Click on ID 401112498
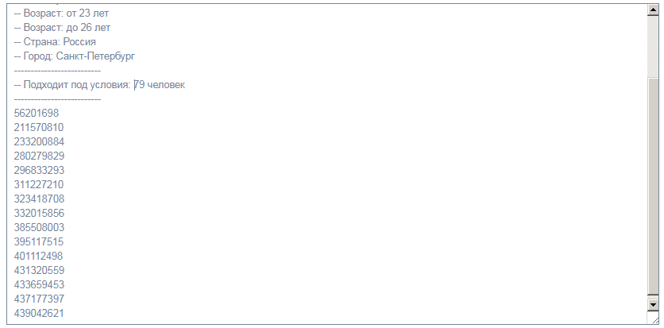The image size is (664, 328). [38, 256]
